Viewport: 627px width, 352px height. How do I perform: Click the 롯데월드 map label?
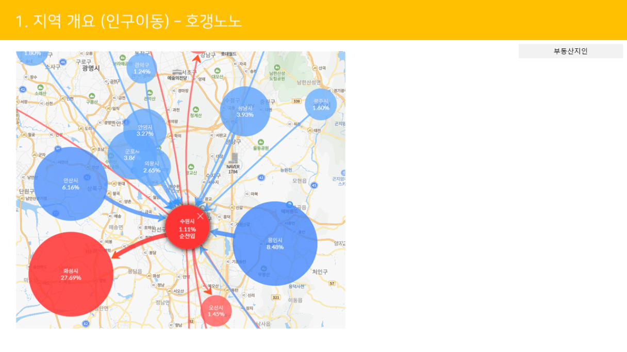pyautogui.click(x=228, y=54)
